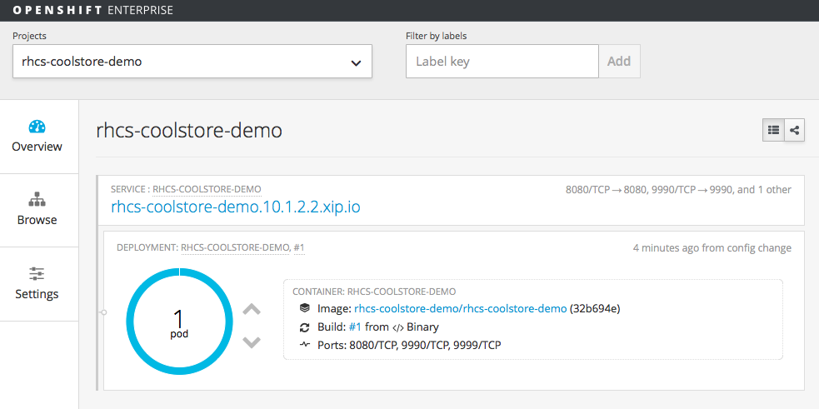Open the rhcs-coolstore-demo image link
The width and height of the screenshot is (819, 409).
point(460,308)
